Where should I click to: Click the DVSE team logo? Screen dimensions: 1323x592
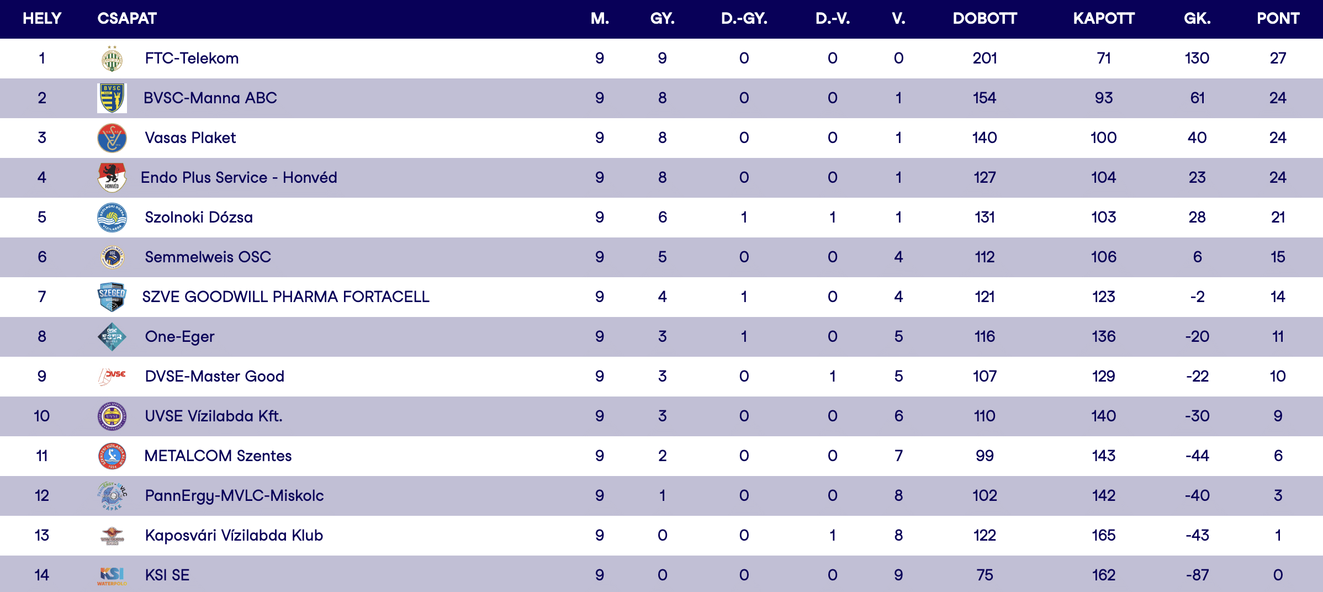(x=112, y=377)
